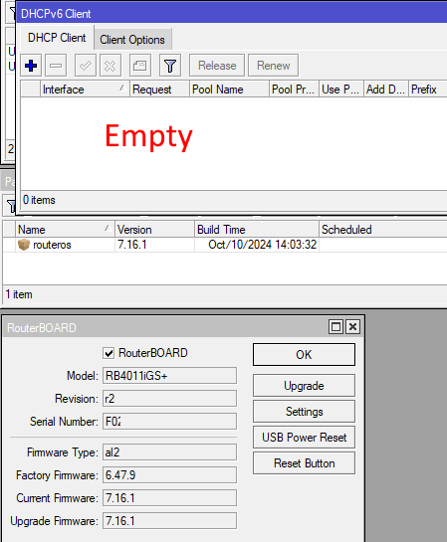The height and width of the screenshot is (542, 447).
Task: Confirm RouterBOARD dialog with OK
Action: point(304,355)
